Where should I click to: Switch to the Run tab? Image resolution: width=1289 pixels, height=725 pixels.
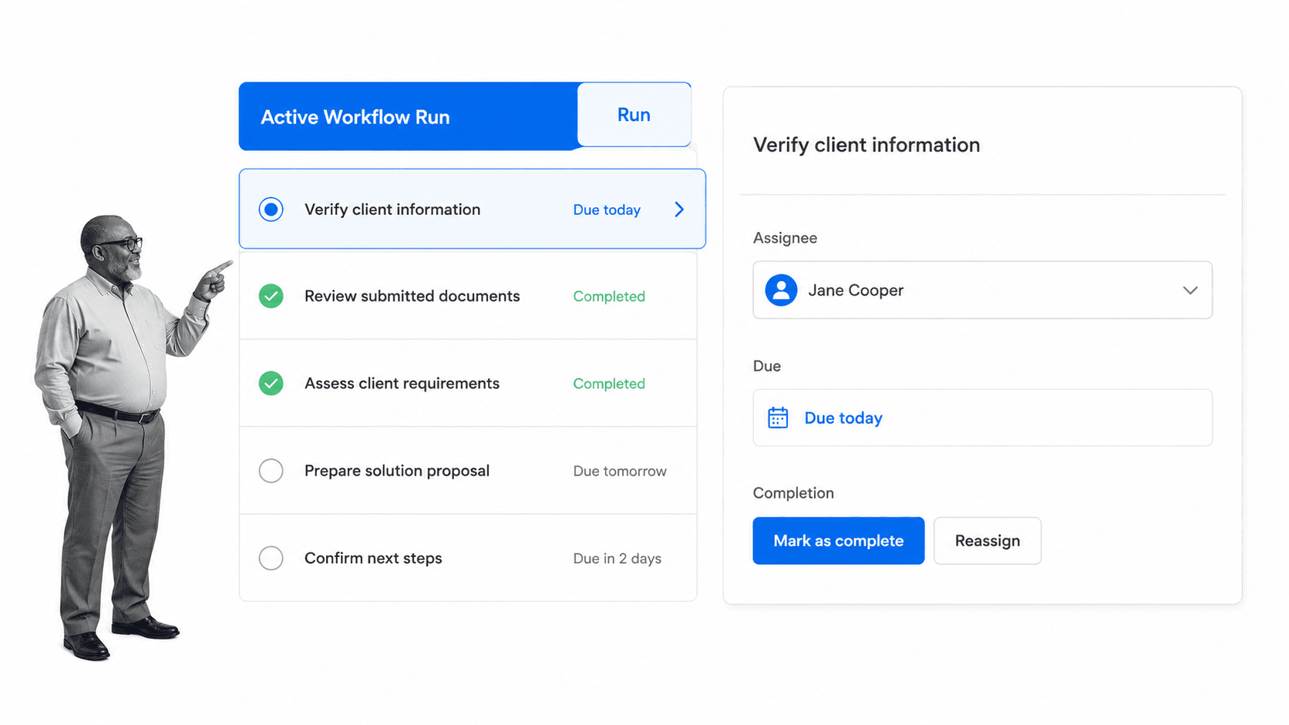(634, 115)
